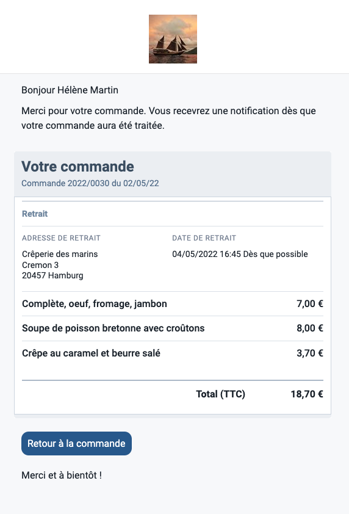
Task: Click the 8,00 € price
Action: (x=310, y=328)
